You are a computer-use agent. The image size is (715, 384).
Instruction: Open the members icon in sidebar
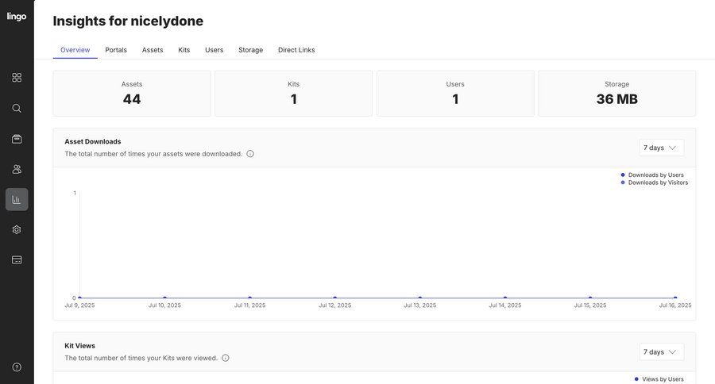click(x=17, y=170)
